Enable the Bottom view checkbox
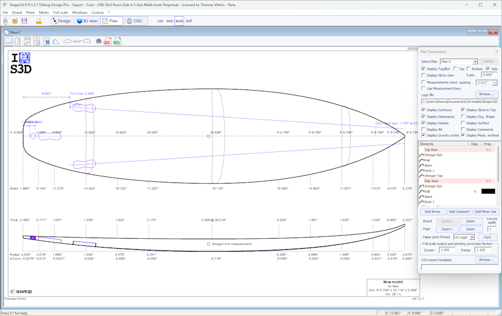 [x=469, y=68]
